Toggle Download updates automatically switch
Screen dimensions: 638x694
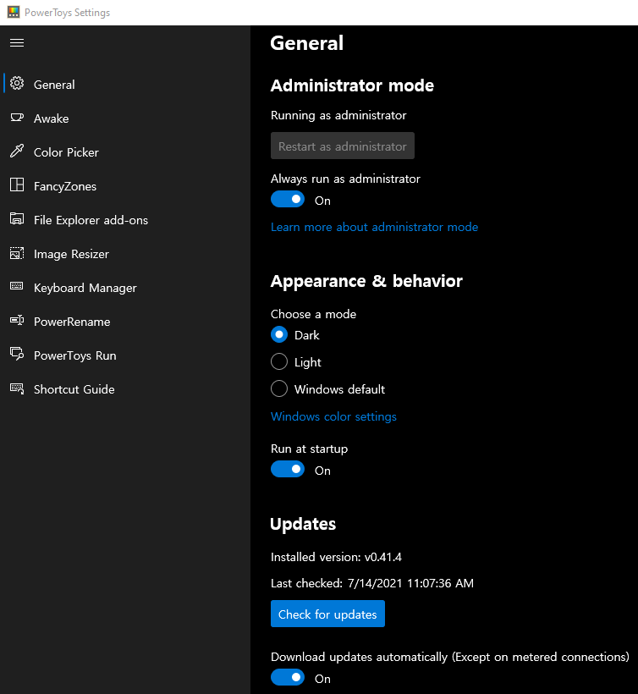point(288,677)
